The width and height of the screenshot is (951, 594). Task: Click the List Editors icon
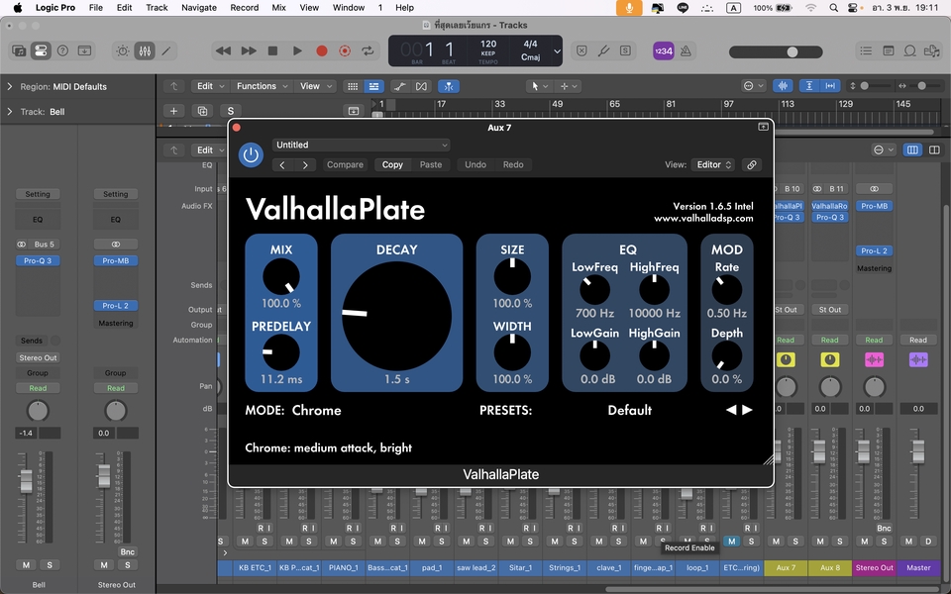(866, 50)
